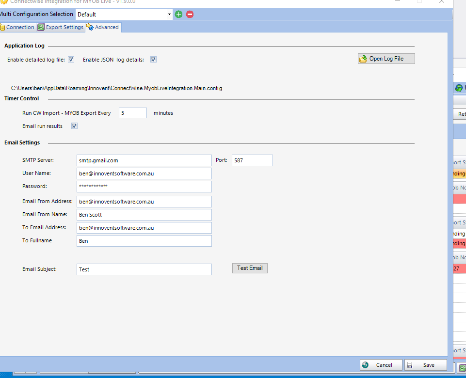Screen dimensions: 466x378
Task: Click the Email Subject field
Action: coord(144,269)
